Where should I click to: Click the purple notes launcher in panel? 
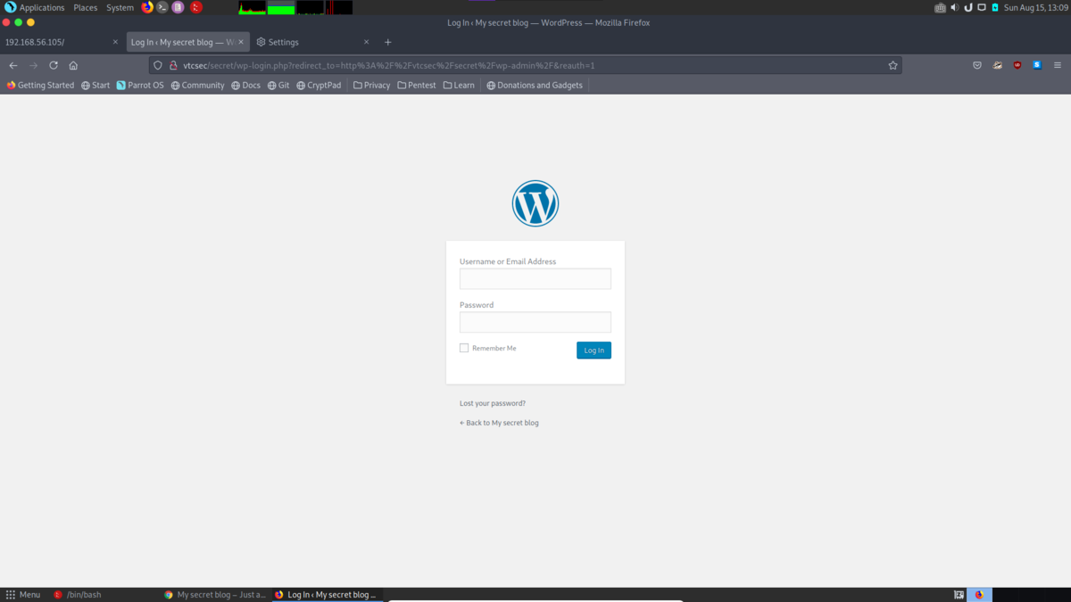[178, 7]
